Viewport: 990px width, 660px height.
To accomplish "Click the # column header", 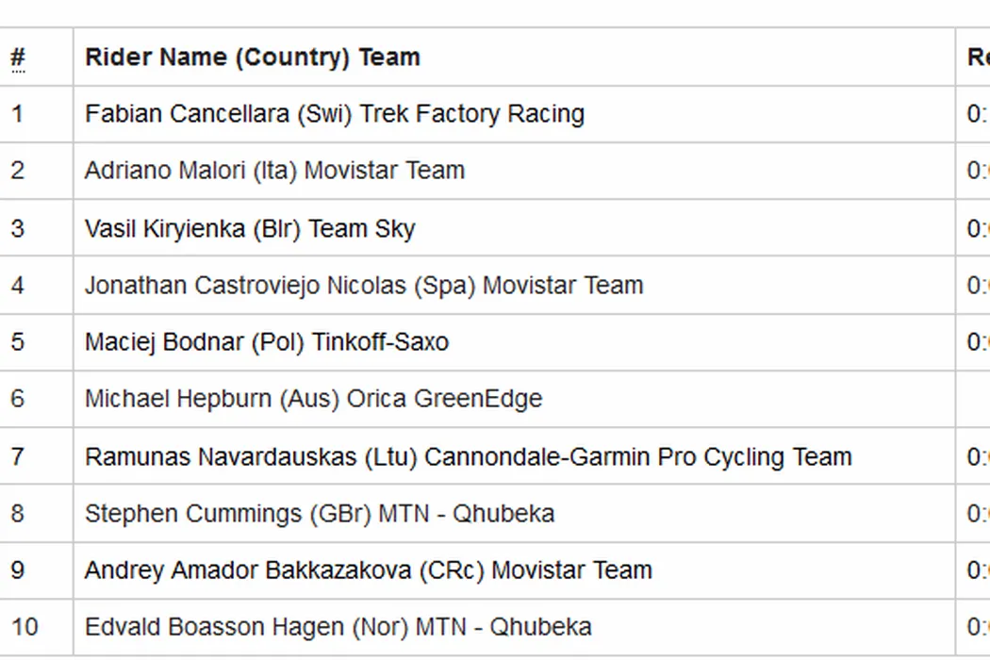I will [18, 58].
